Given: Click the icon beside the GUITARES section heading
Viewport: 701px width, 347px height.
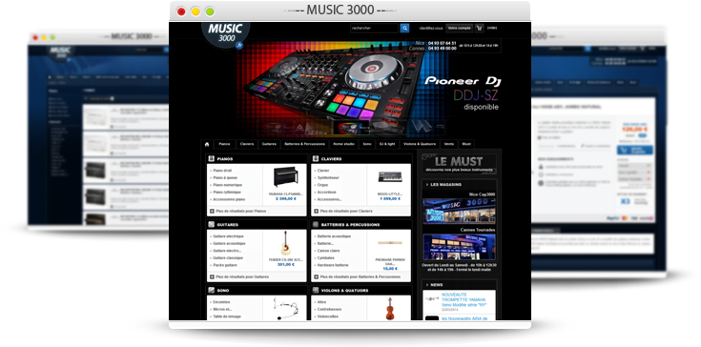Looking at the screenshot, I should [211, 224].
